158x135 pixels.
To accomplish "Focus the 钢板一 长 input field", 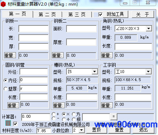I will coord(34,29).
